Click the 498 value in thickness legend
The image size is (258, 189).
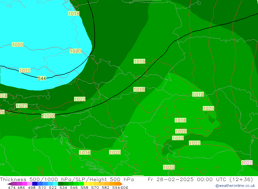[x=31, y=187]
